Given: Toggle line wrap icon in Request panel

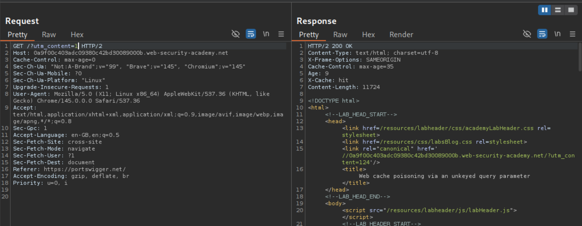Looking at the screenshot, I should [251, 34].
